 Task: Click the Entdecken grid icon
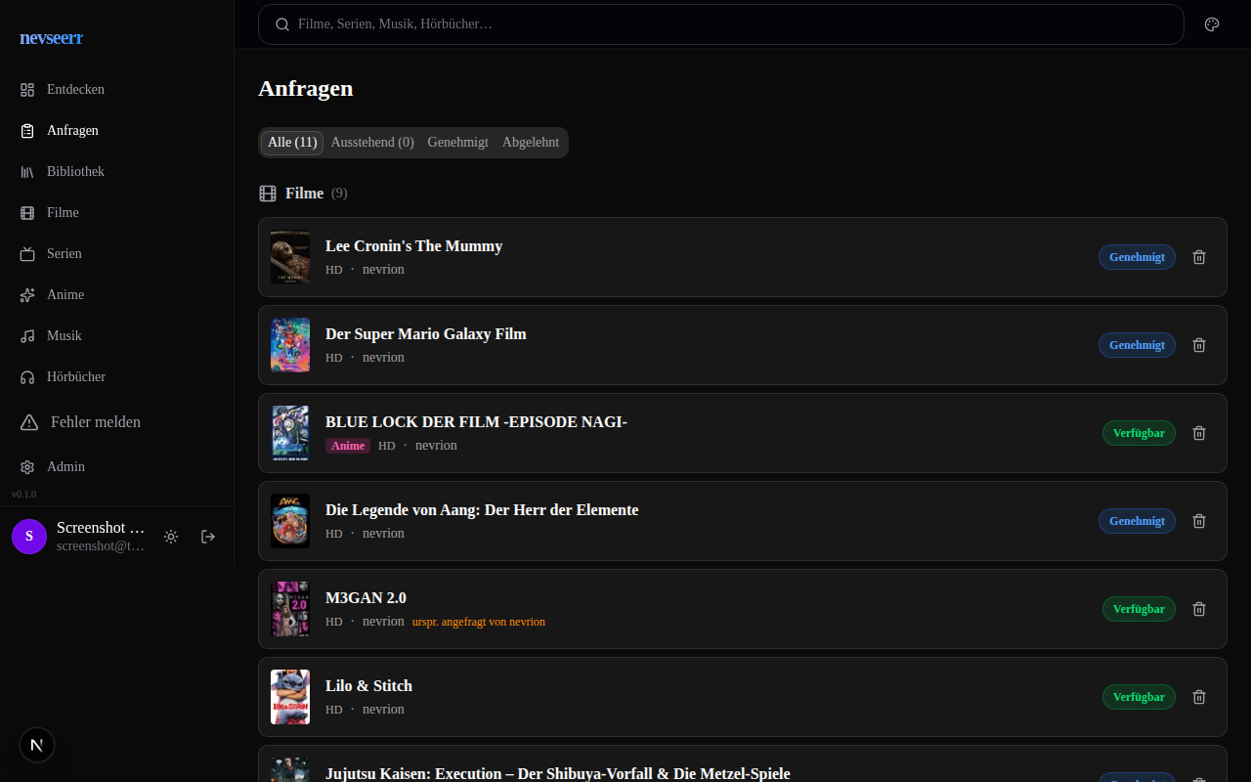pyautogui.click(x=27, y=90)
